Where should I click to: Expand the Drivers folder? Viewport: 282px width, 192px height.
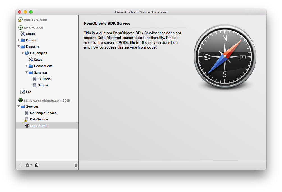click(19, 40)
